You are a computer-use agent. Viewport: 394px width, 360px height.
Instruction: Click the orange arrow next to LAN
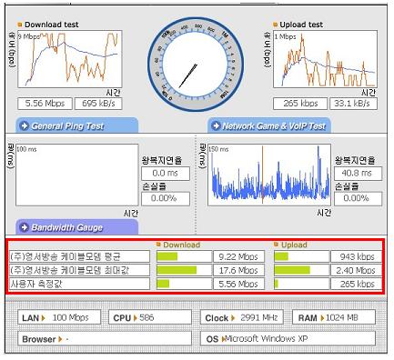[x=44, y=318]
